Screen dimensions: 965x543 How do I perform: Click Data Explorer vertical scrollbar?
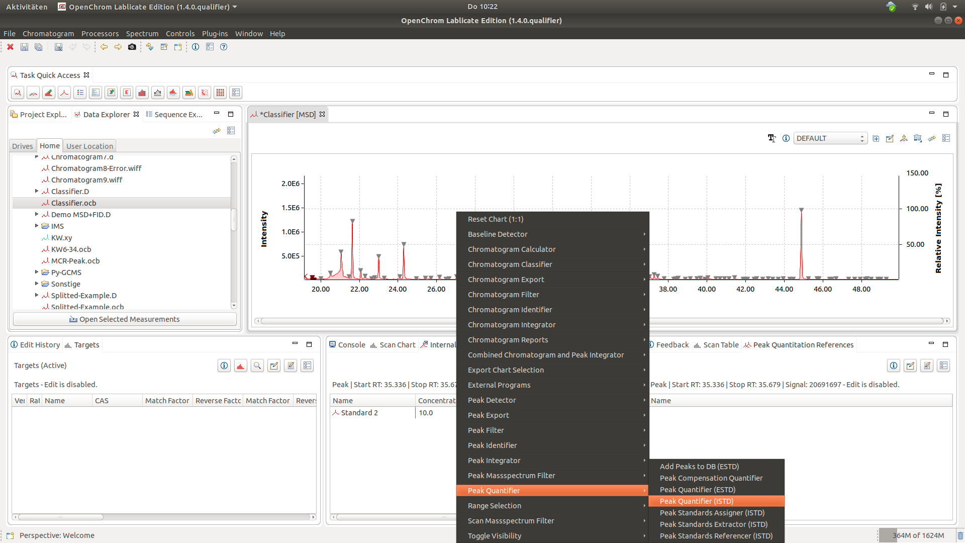coord(234,232)
